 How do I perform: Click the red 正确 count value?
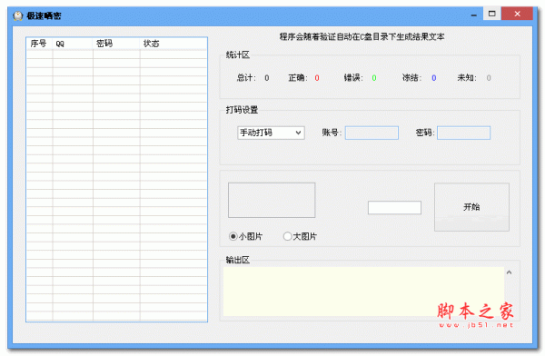(317, 78)
